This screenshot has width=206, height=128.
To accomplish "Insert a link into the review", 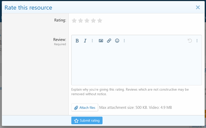I will (x=109, y=41).
